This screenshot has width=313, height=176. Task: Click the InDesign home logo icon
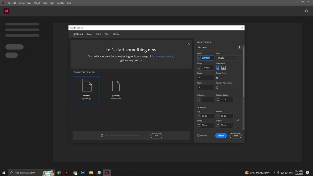(x=6, y=11)
